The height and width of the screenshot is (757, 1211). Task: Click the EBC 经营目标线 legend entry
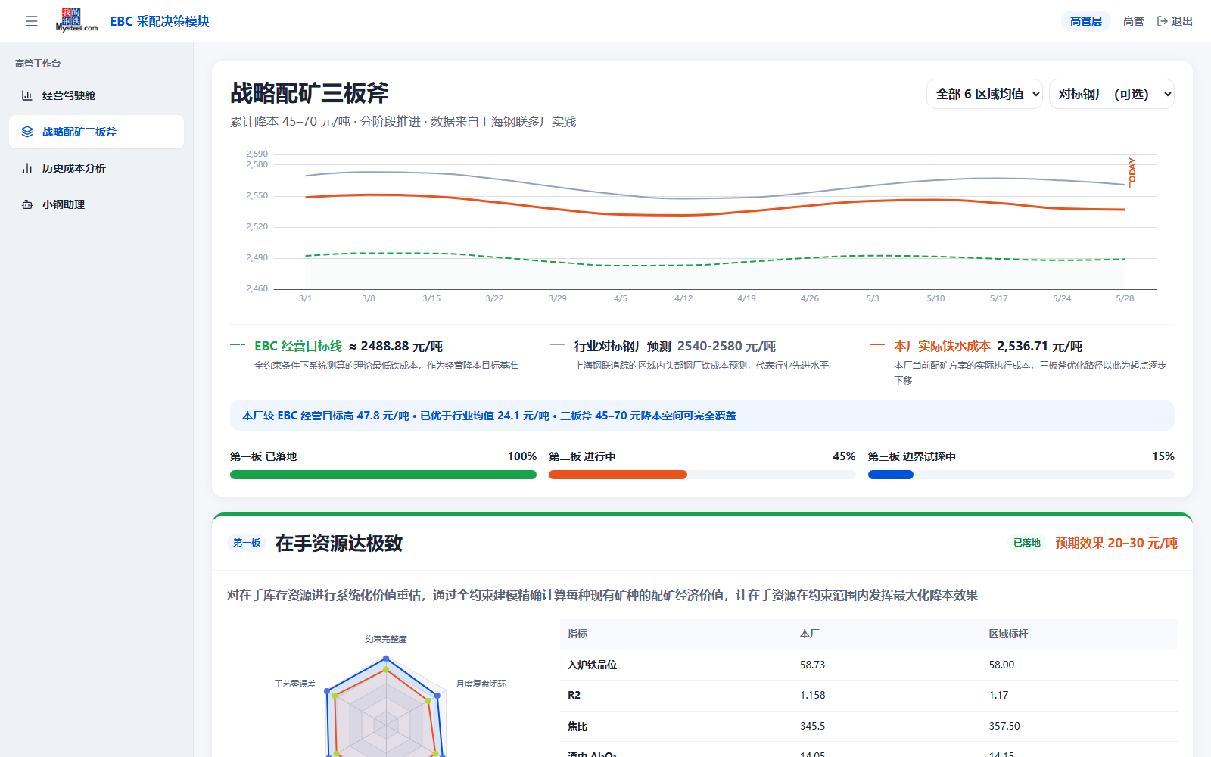(297, 346)
